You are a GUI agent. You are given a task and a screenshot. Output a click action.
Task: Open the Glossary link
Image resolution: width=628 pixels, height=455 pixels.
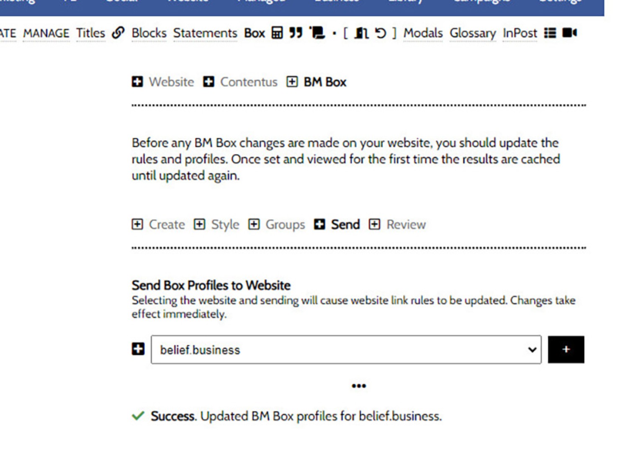[473, 33]
